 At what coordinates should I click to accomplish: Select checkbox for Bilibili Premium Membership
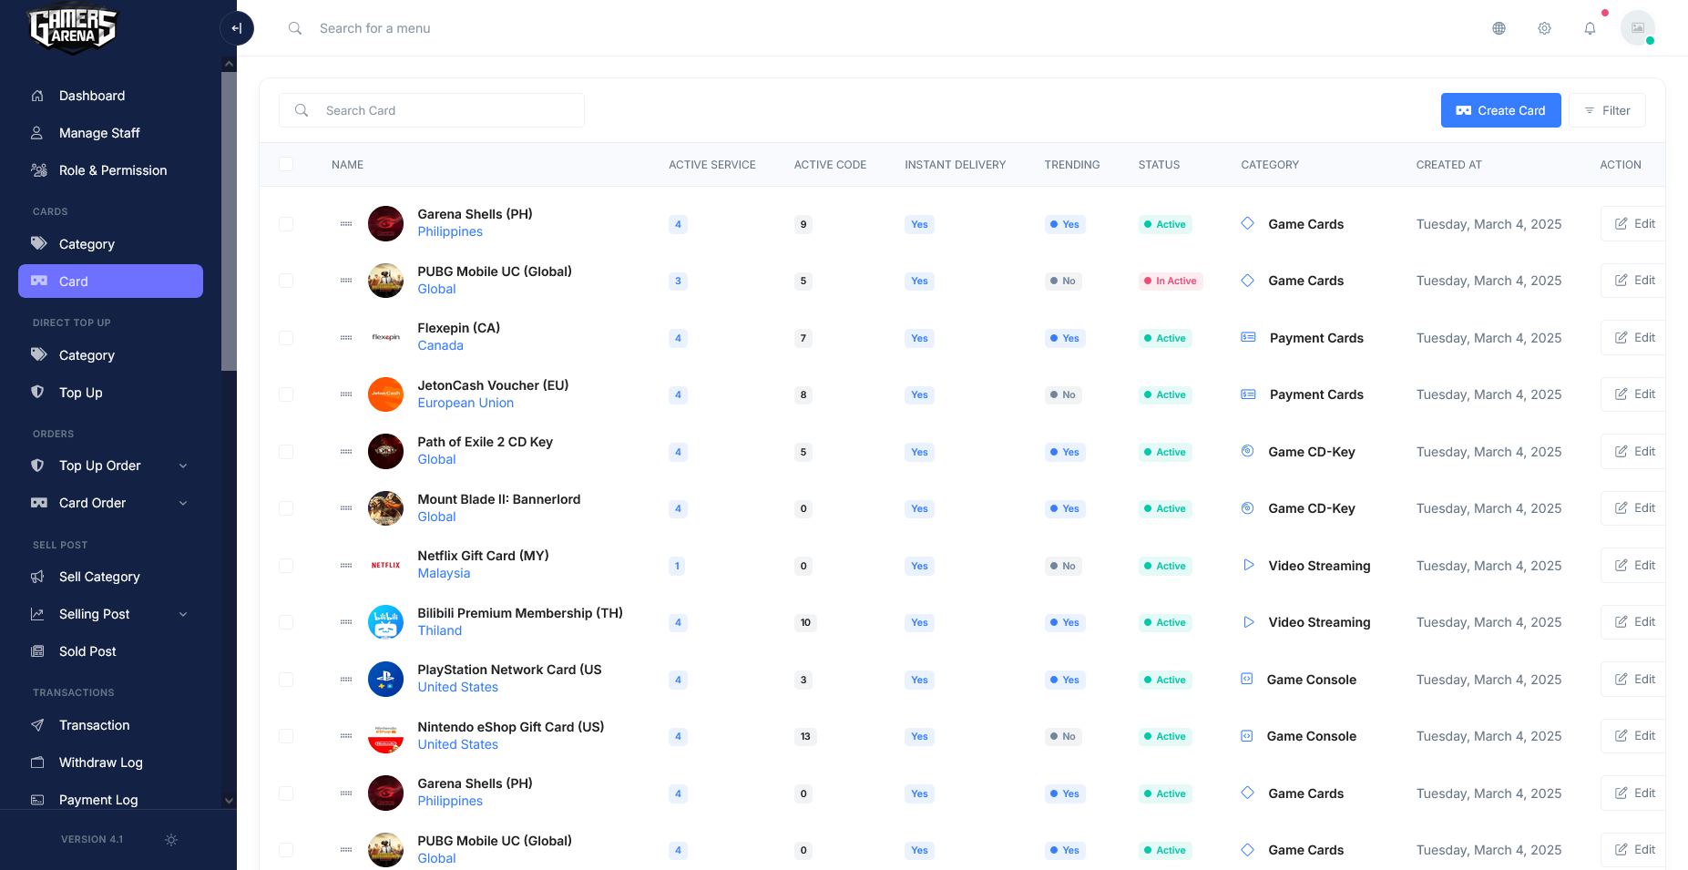(286, 622)
